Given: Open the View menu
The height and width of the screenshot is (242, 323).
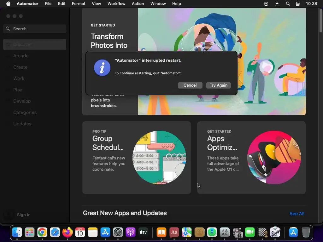Looking at the screenshot, I should point(97,4).
